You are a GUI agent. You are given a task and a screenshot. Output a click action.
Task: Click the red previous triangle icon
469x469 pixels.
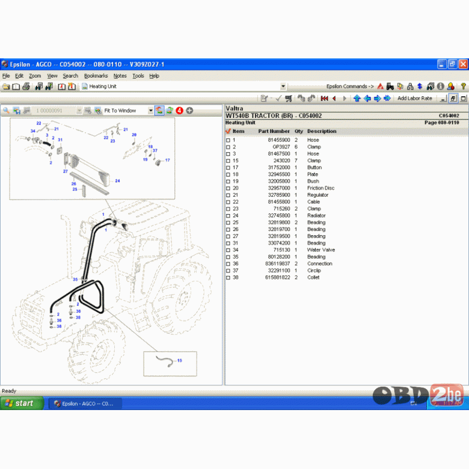click(334, 99)
